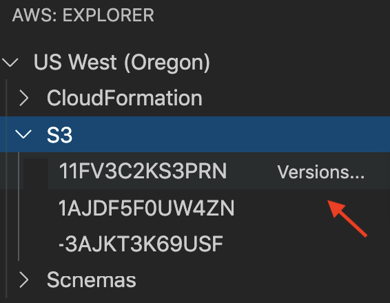Image resolution: width=390 pixels, height=303 pixels.
Task: Click empty area right of CloudFormation
Action: 296,98
